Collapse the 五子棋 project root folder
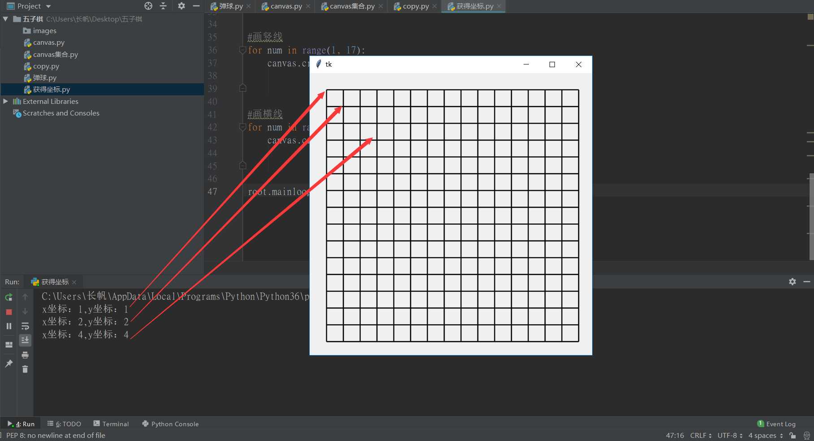Viewport: 814px width, 441px height. [5, 19]
